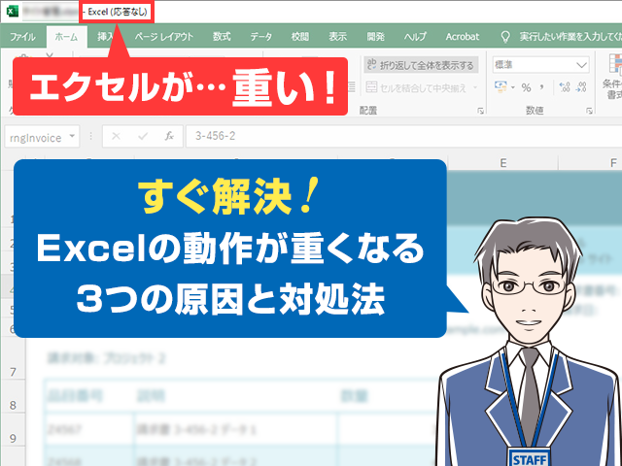Image resolution: width=622 pixels, height=466 pixels.
Task: Open the ページ レイアウト tab
Action: point(164,37)
